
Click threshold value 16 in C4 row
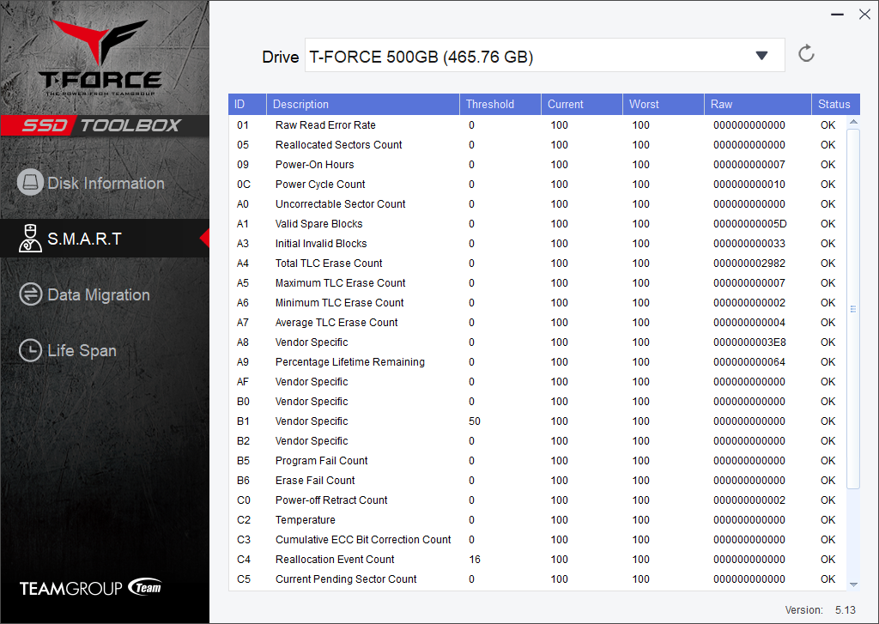coord(474,559)
